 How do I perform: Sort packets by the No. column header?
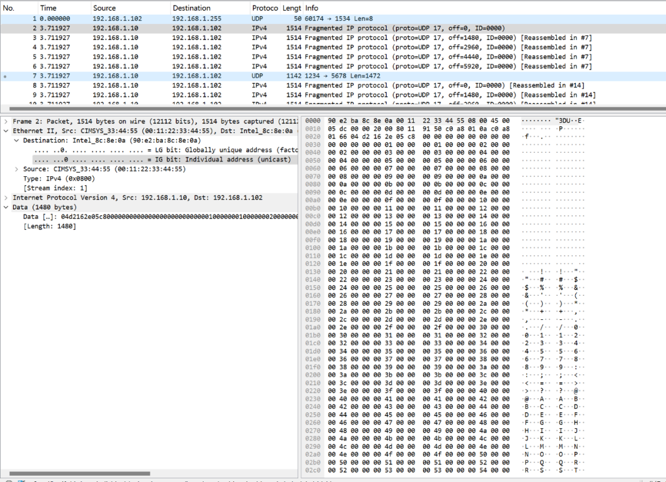point(18,7)
